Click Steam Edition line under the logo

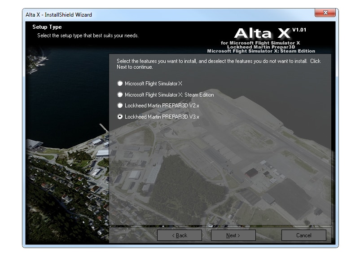click(x=261, y=51)
